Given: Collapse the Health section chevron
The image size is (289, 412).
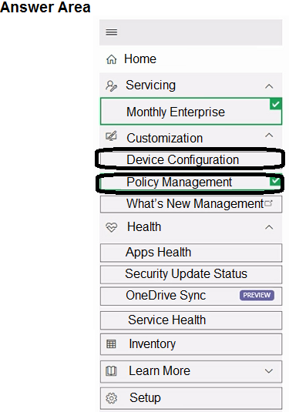Looking at the screenshot, I should pos(269,227).
